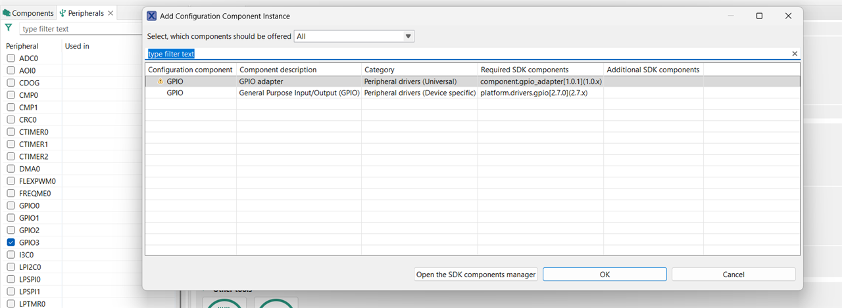The image size is (842, 308).
Task: Check the CTIMER1 checkbox
Action: click(x=11, y=144)
